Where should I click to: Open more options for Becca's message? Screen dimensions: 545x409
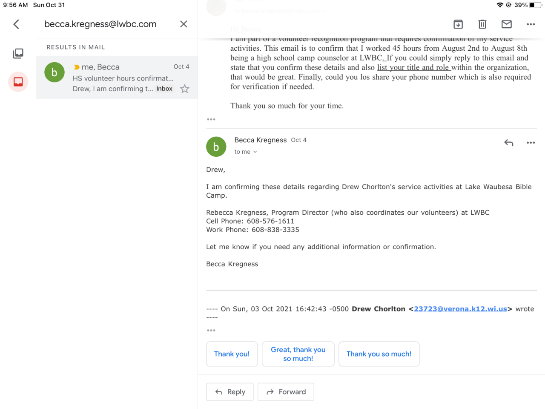531,143
